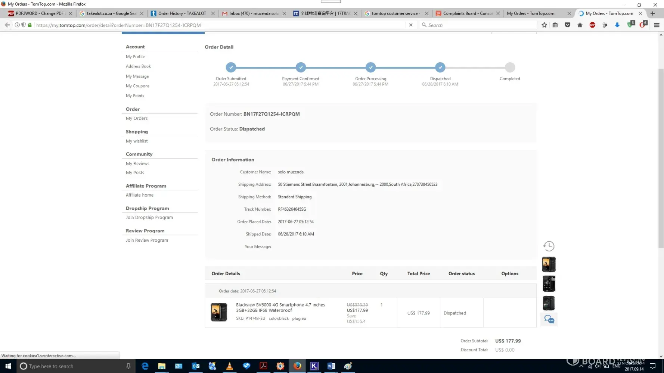
Task: Click the bookmark star icon
Action: 544,25
